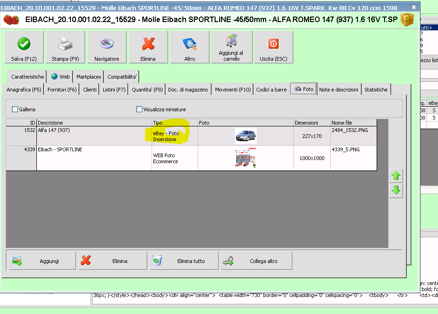
Task: Click the dimension value 1000x1000
Action: tap(312, 158)
